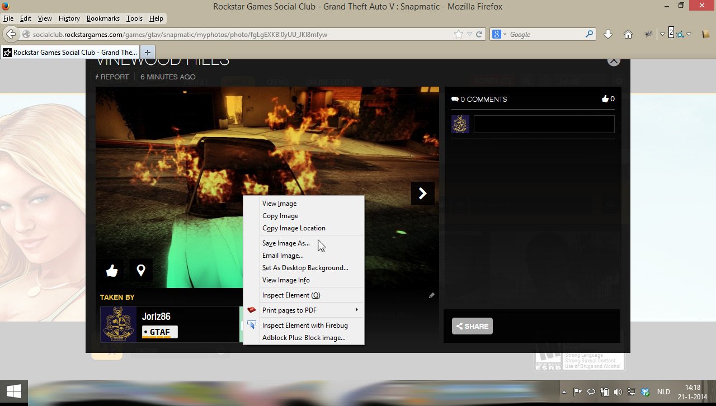Select Email Image...
Screen dimensions: 716x406
[304, 256]
